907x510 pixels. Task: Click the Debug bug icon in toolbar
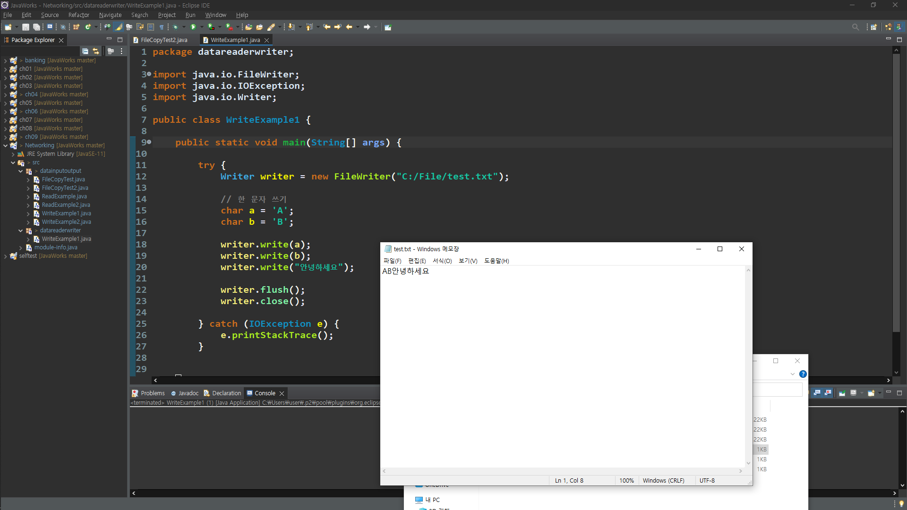[175, 27]
